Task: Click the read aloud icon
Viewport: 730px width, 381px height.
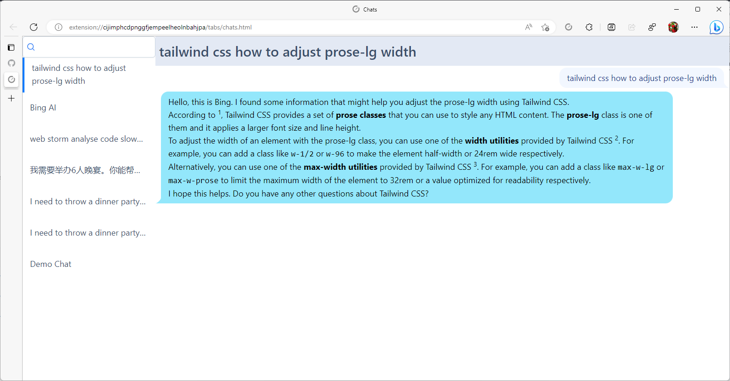Action: point(528,27)
